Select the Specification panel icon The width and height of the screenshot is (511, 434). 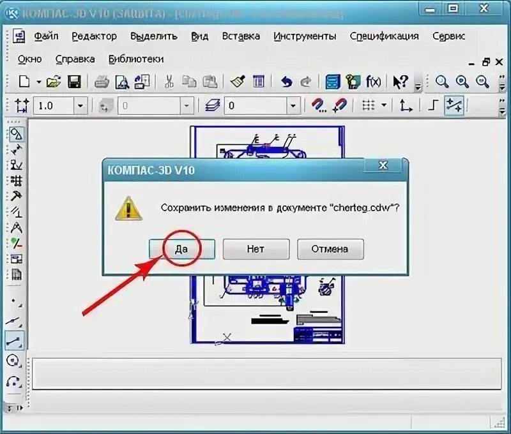tap(17, 274)
